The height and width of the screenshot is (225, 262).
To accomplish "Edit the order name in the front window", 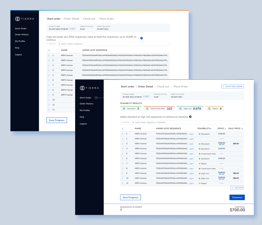I will click(x=146, y=97).
